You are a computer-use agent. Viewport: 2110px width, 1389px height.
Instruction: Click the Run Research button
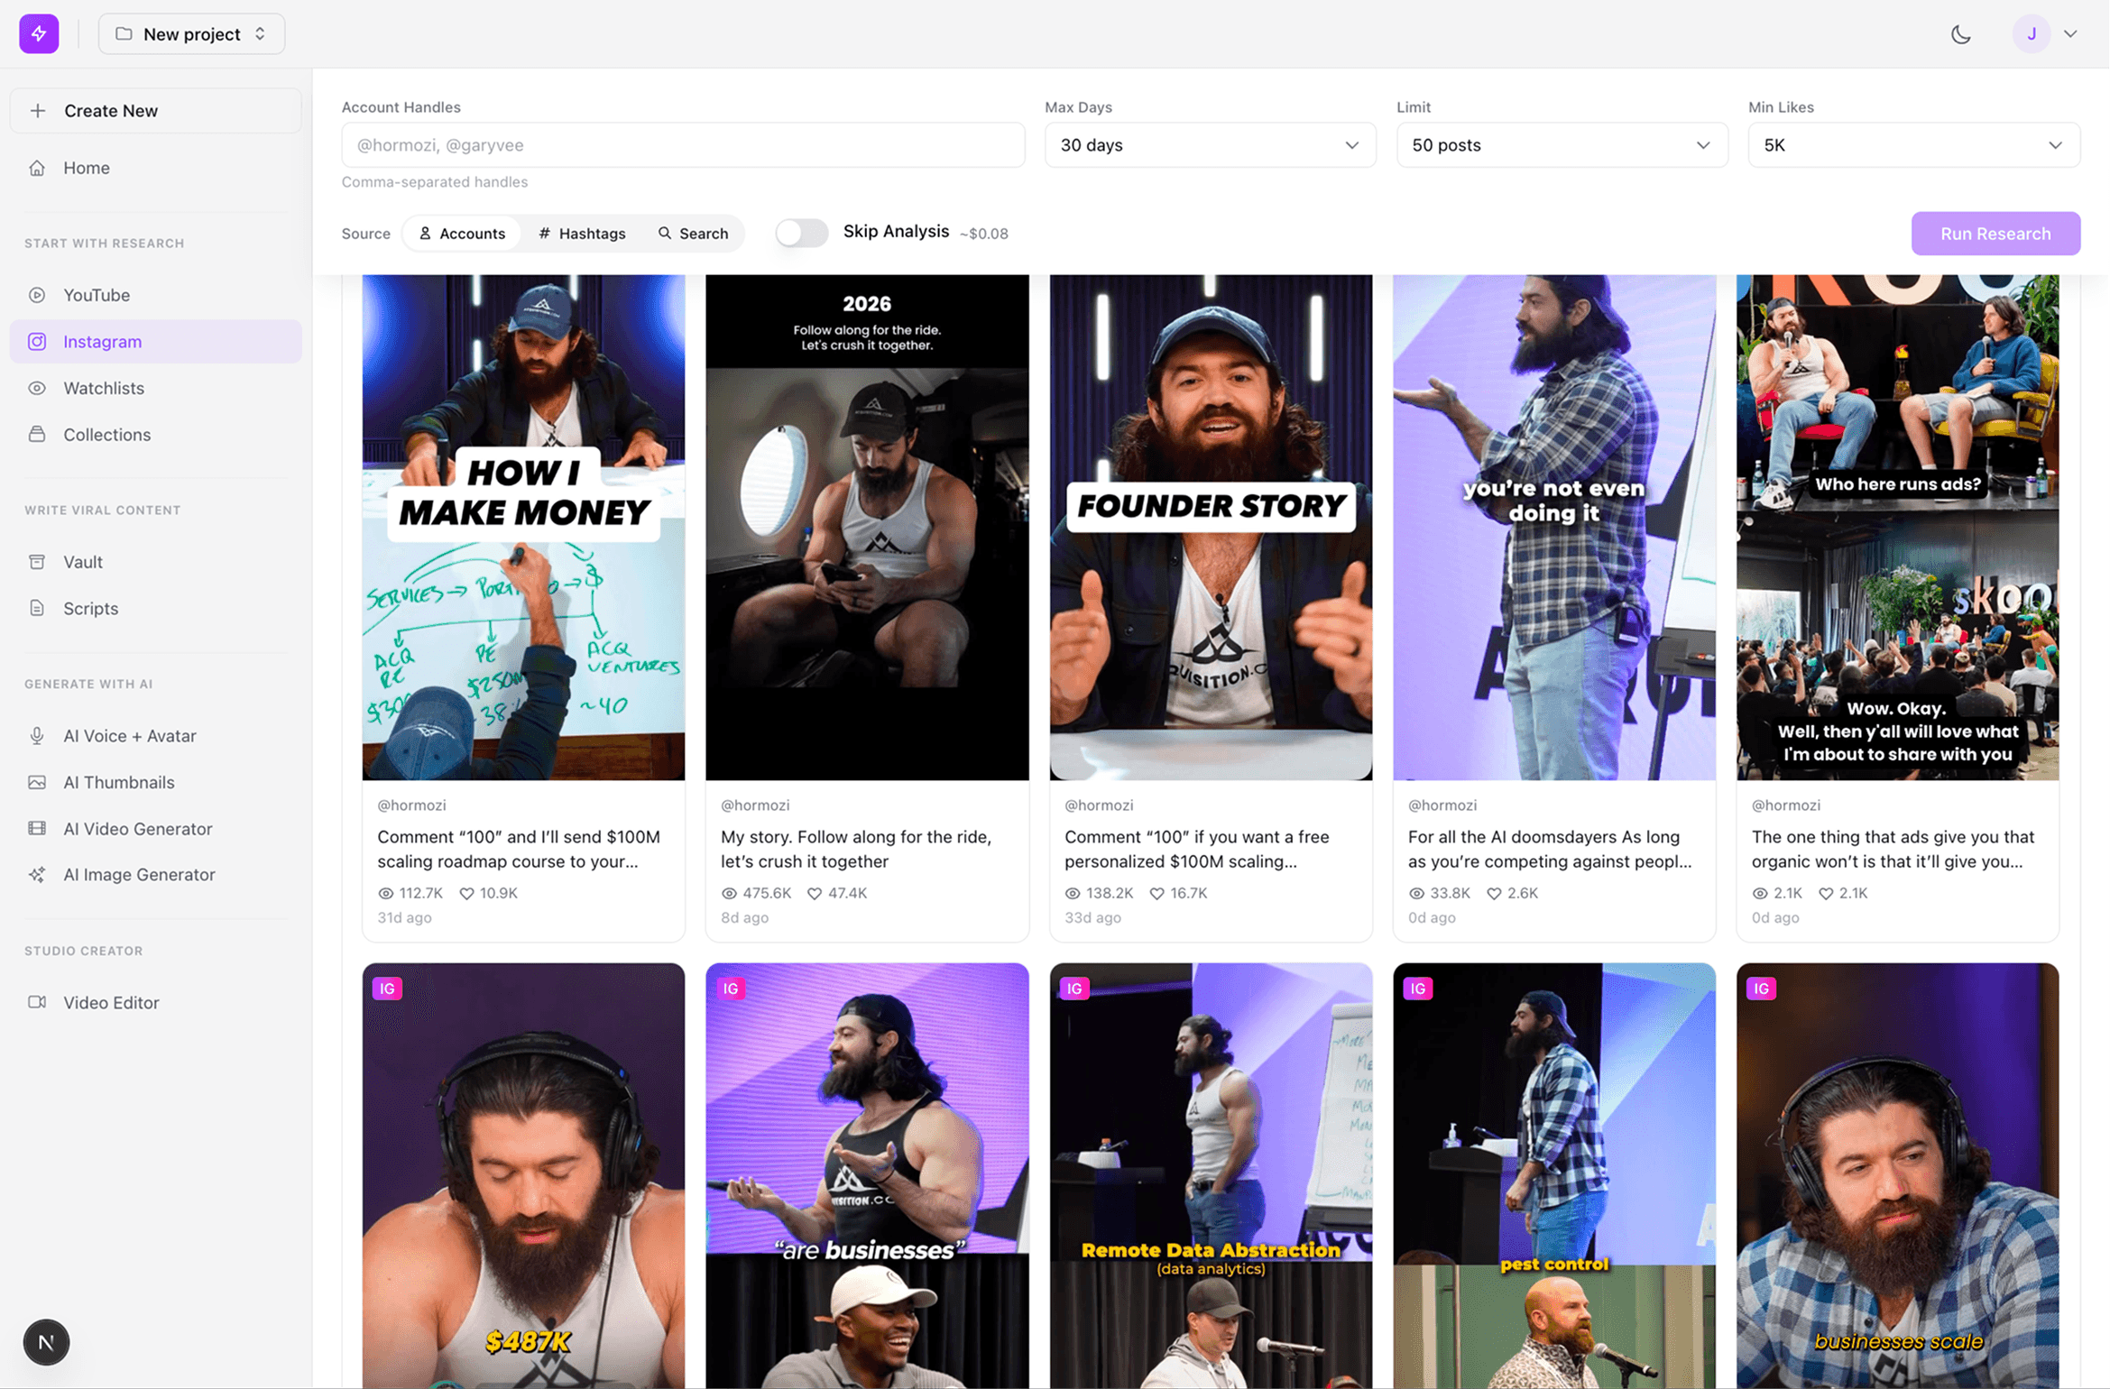point(1995,234)
